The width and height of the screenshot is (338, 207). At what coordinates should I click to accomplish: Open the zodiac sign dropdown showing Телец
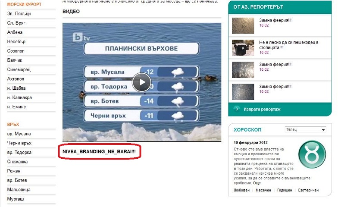coord(306,129)
